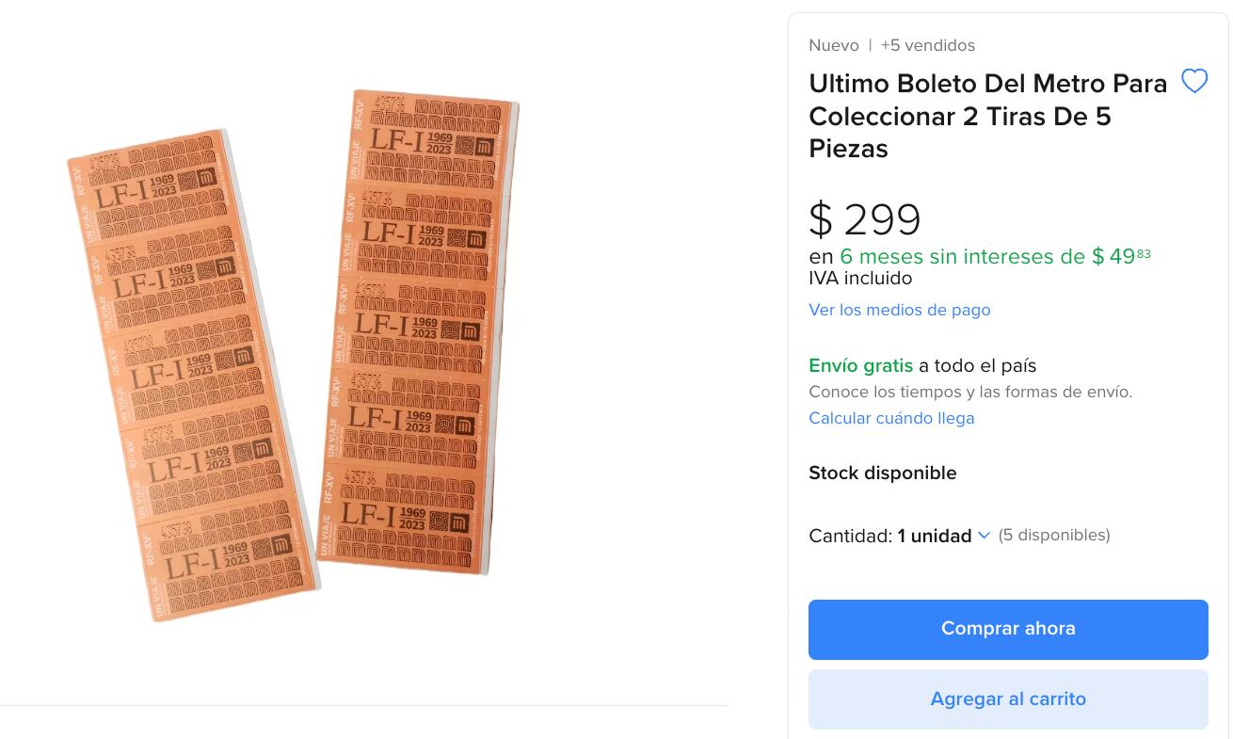This screenshot has width=1233, height=739.
Task: Click the 6 meses sin intereses text
Action: (962, 256)
